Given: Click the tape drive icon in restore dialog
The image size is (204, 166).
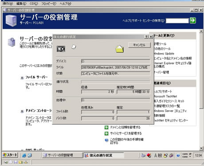Looking at the screenshot, I should [61, 49].
